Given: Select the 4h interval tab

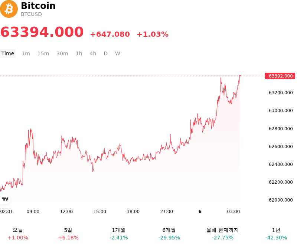Looking at the screenshot, I should coord(93,53).
